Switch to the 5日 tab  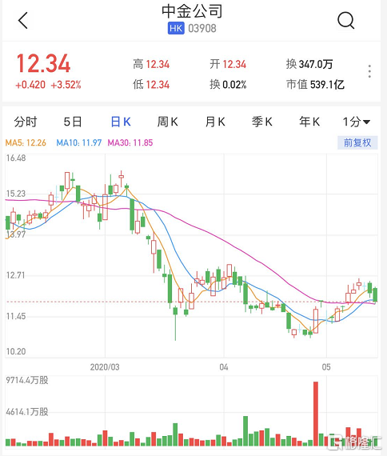click(x=73, y=122)
